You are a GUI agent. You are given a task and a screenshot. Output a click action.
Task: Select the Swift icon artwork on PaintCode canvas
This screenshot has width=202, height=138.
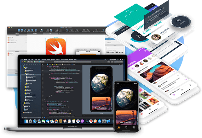point(56,46)
